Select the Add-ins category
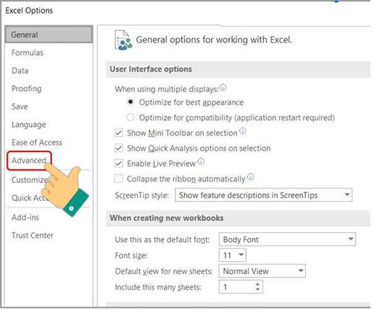 [x=25, y=218]
